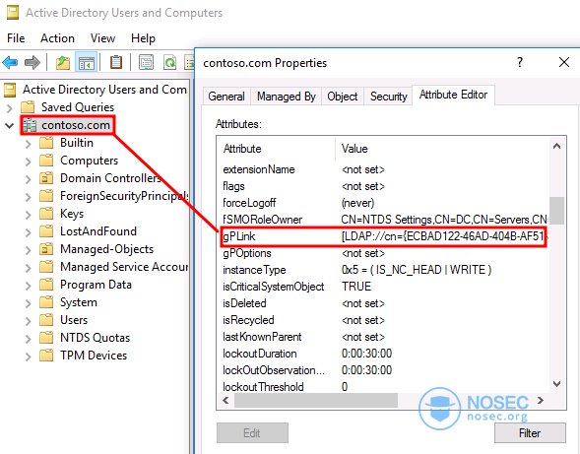Click the Forward arrow toolbar icon
Screen dimensions: 580x454
[32, 62]
